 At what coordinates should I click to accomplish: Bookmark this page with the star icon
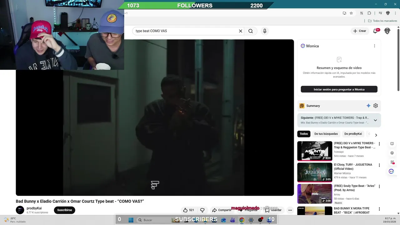[x=351, y=13]
